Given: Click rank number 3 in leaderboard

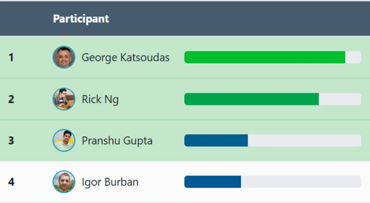Looking at the screenshot, I should point(11,140).
